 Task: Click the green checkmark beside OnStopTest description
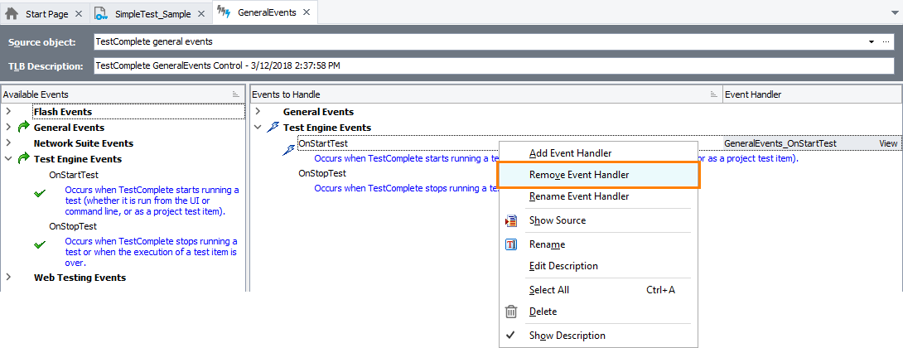[x=40, y=245]
